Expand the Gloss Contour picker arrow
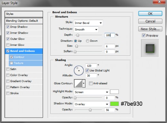Screen dimensions: 167x123 point(84,83)
